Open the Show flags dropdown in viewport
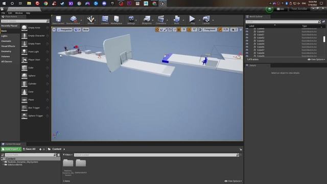Viewport: 327px width, 184px height. point(86,30)
